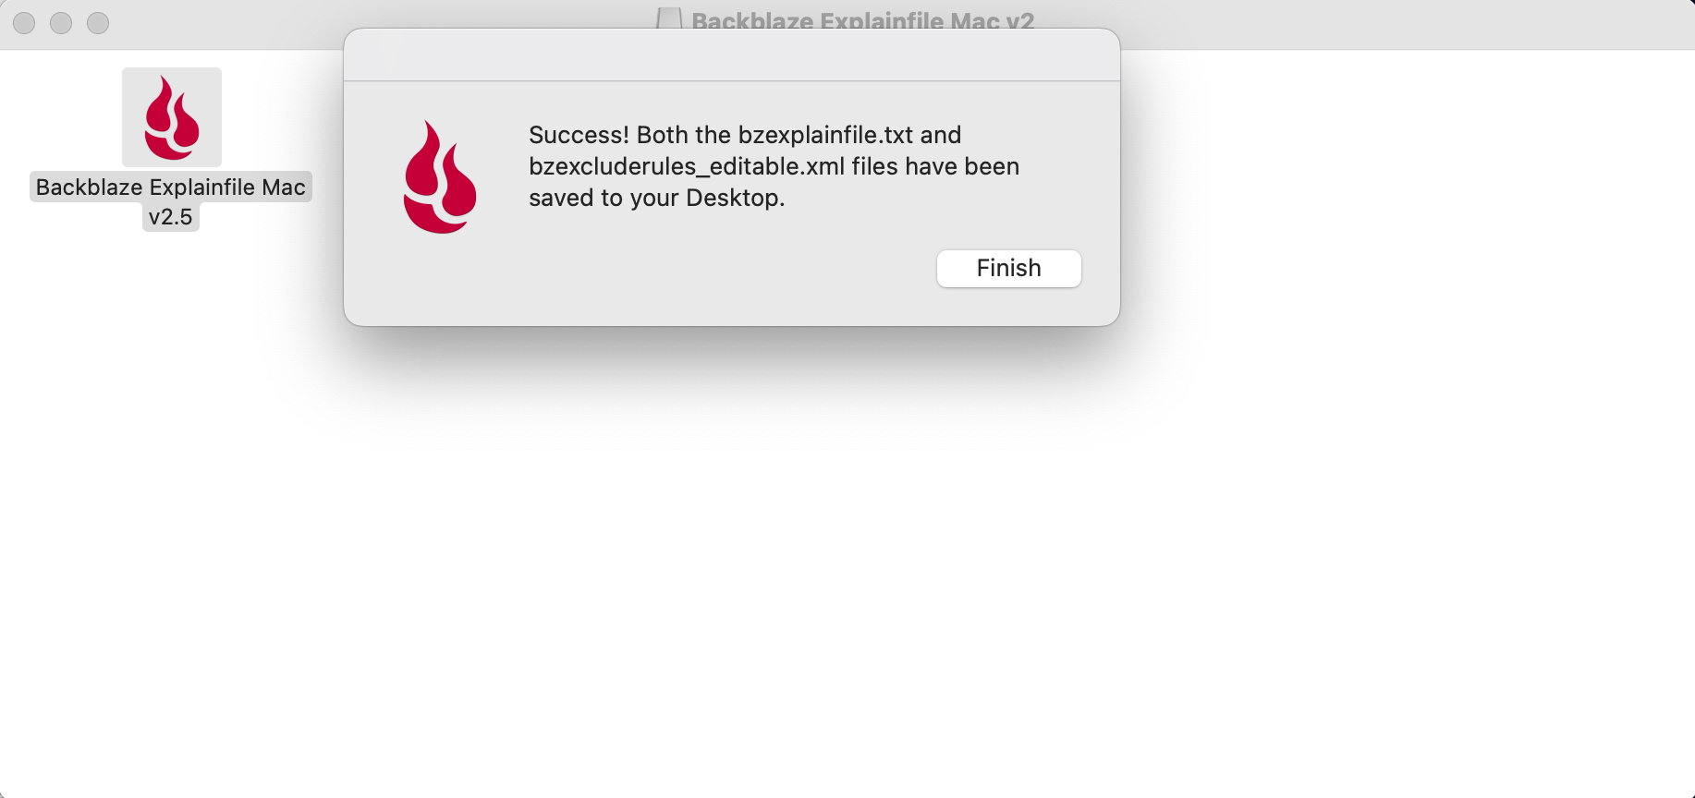Click the leftmost gray close window button
This screenshot has width=1695, height=798.
(x=24, y=23)
